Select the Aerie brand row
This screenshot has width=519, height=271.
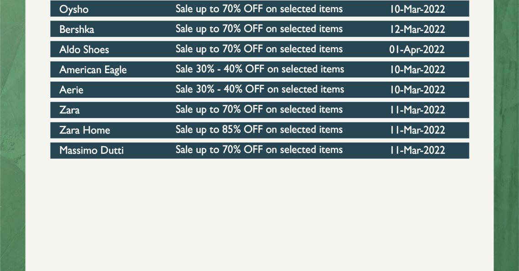click(x=259, y=89)
